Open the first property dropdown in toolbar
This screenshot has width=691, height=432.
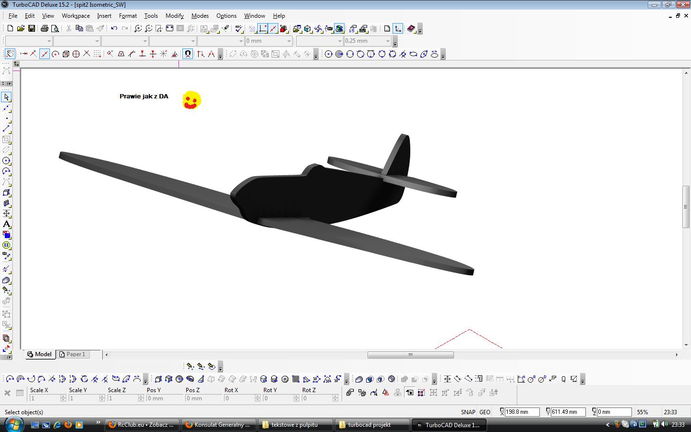(29, 41)
